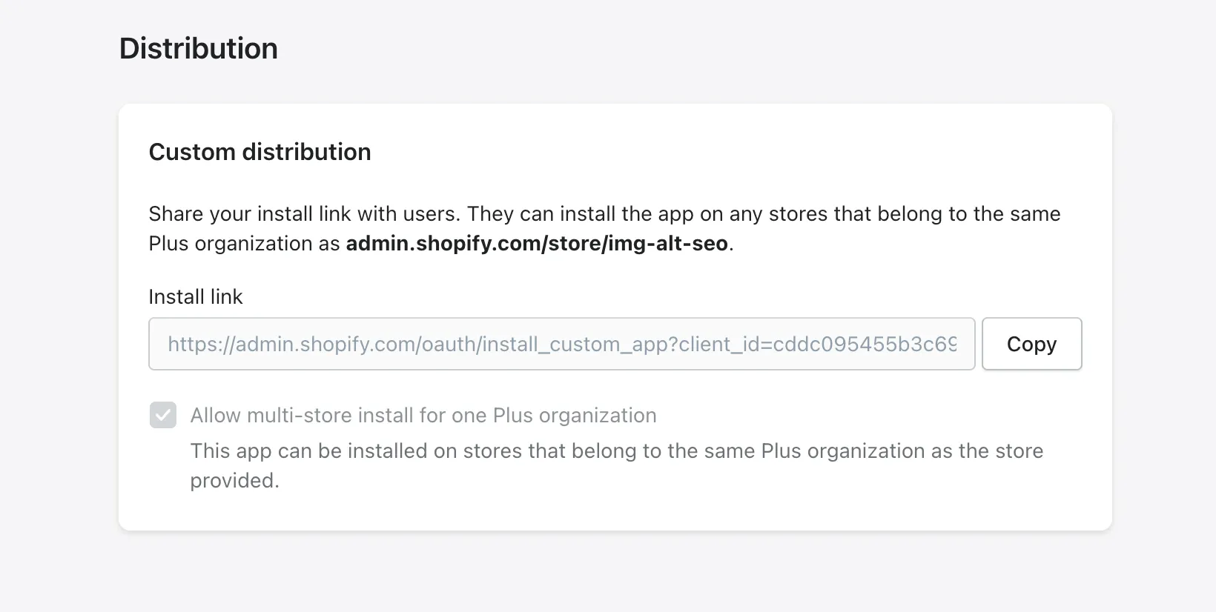Click the Custom distribution card title

(260, 152)
